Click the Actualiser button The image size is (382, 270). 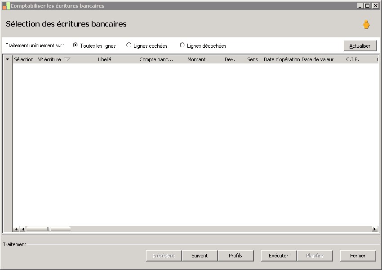coord(360,46)
